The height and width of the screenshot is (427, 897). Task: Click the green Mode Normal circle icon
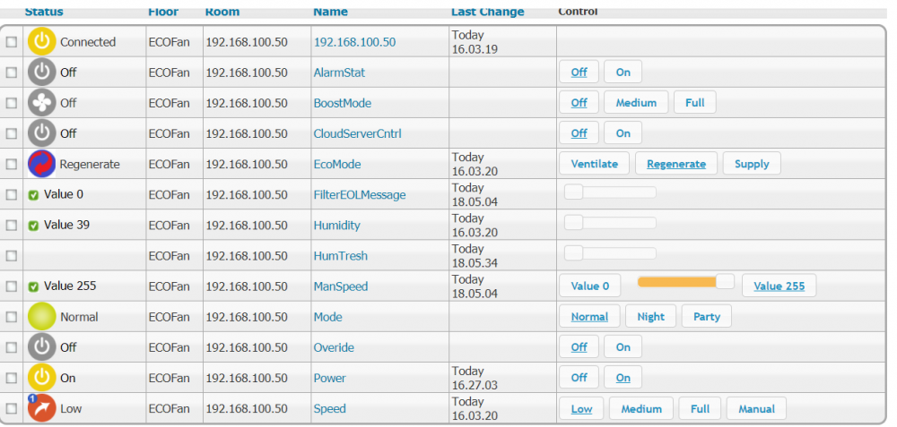point(41,317)
